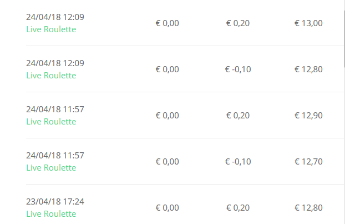Viewport: 345px width, 224px height.
Task: Click the 23/04/18 17:24 date text
Action: pos(55,202)
